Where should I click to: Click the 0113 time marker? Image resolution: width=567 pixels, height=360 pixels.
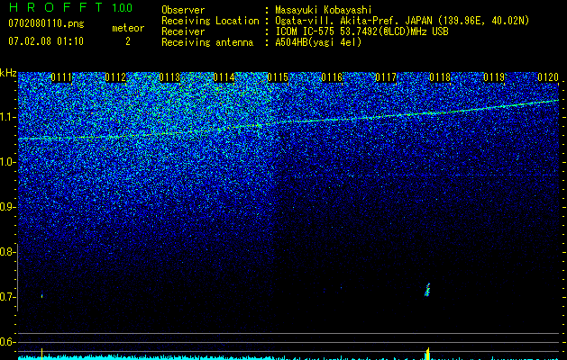[x=169, y=77]
